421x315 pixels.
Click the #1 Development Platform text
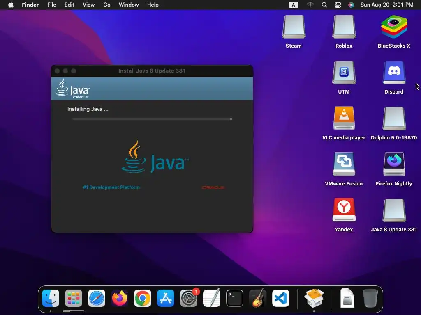click(x=111, y=187)
